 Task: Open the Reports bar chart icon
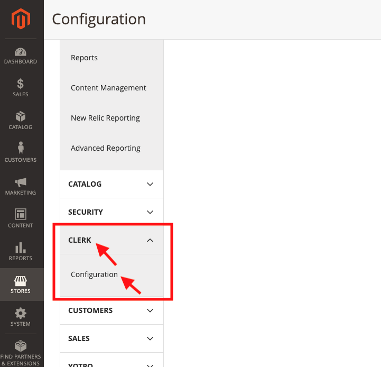coord(21,247)
